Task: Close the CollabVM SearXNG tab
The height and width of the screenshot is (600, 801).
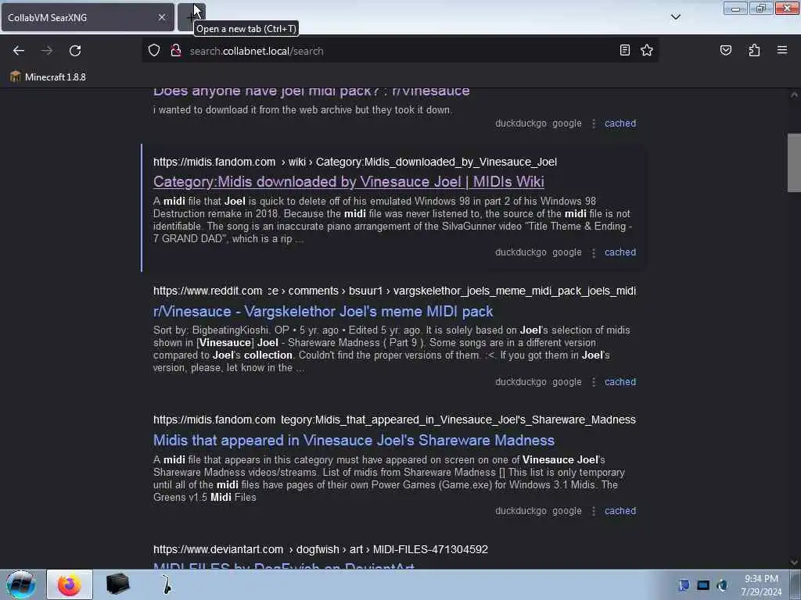Action: click(161, 17)
